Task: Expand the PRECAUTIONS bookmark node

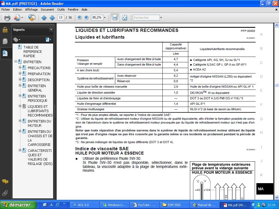Action: [20, 67]
